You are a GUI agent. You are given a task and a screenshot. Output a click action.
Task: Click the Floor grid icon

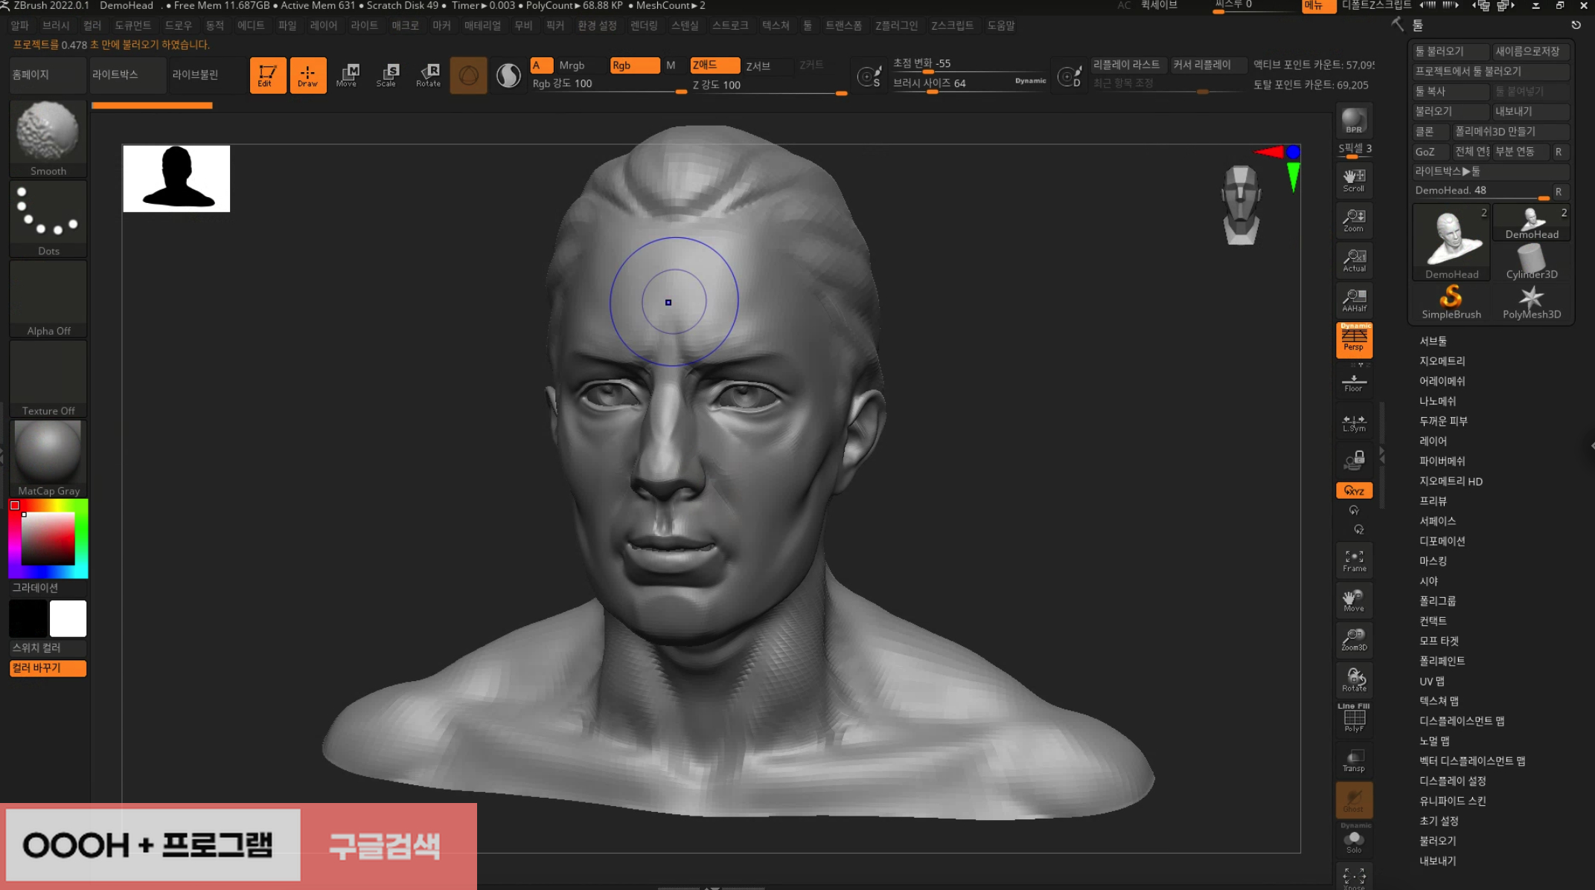pyautogui.click(x=1353, y=383)
